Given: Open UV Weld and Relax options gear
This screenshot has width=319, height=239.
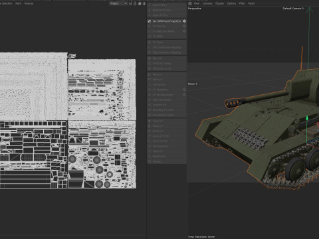Looking at the screenshot, I should [x=184, y=31].
